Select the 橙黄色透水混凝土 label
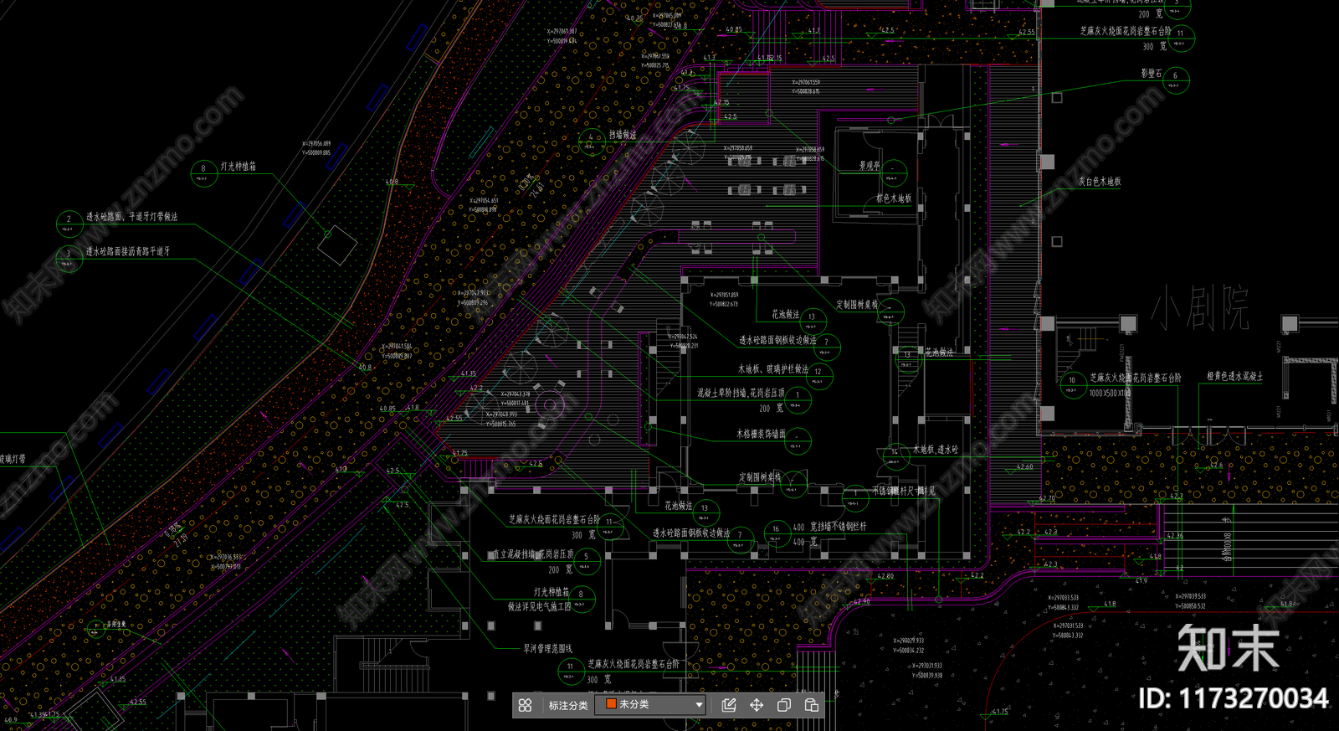The height and width of the screenshot is (731, 1339). (1235, 377)
